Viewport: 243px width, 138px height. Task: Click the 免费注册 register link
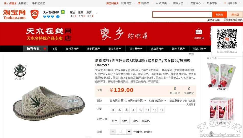tap(23, 3)
